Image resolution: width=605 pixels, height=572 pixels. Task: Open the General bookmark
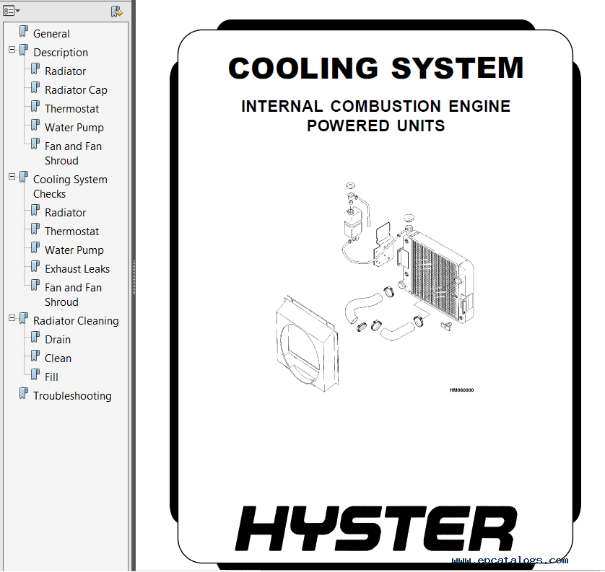tap(51, 34)
